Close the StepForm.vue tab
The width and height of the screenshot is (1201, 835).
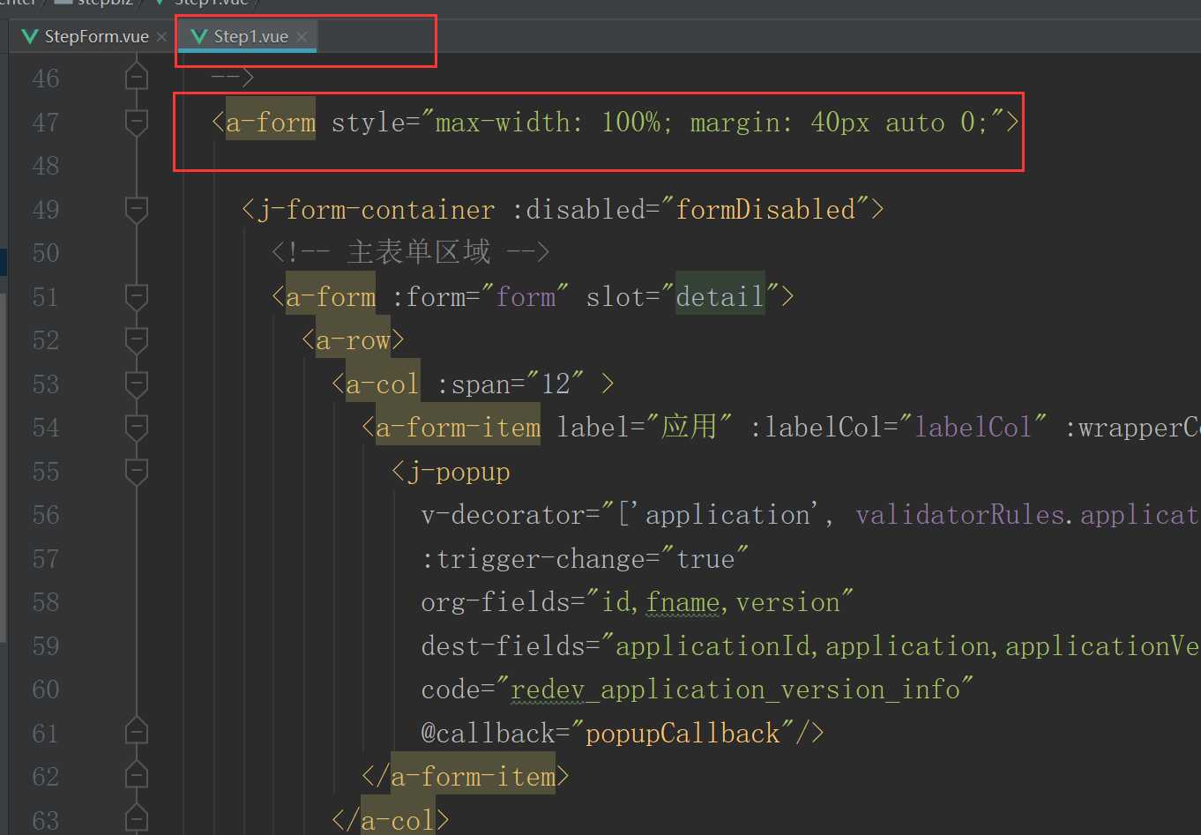[x=161, y=37]
